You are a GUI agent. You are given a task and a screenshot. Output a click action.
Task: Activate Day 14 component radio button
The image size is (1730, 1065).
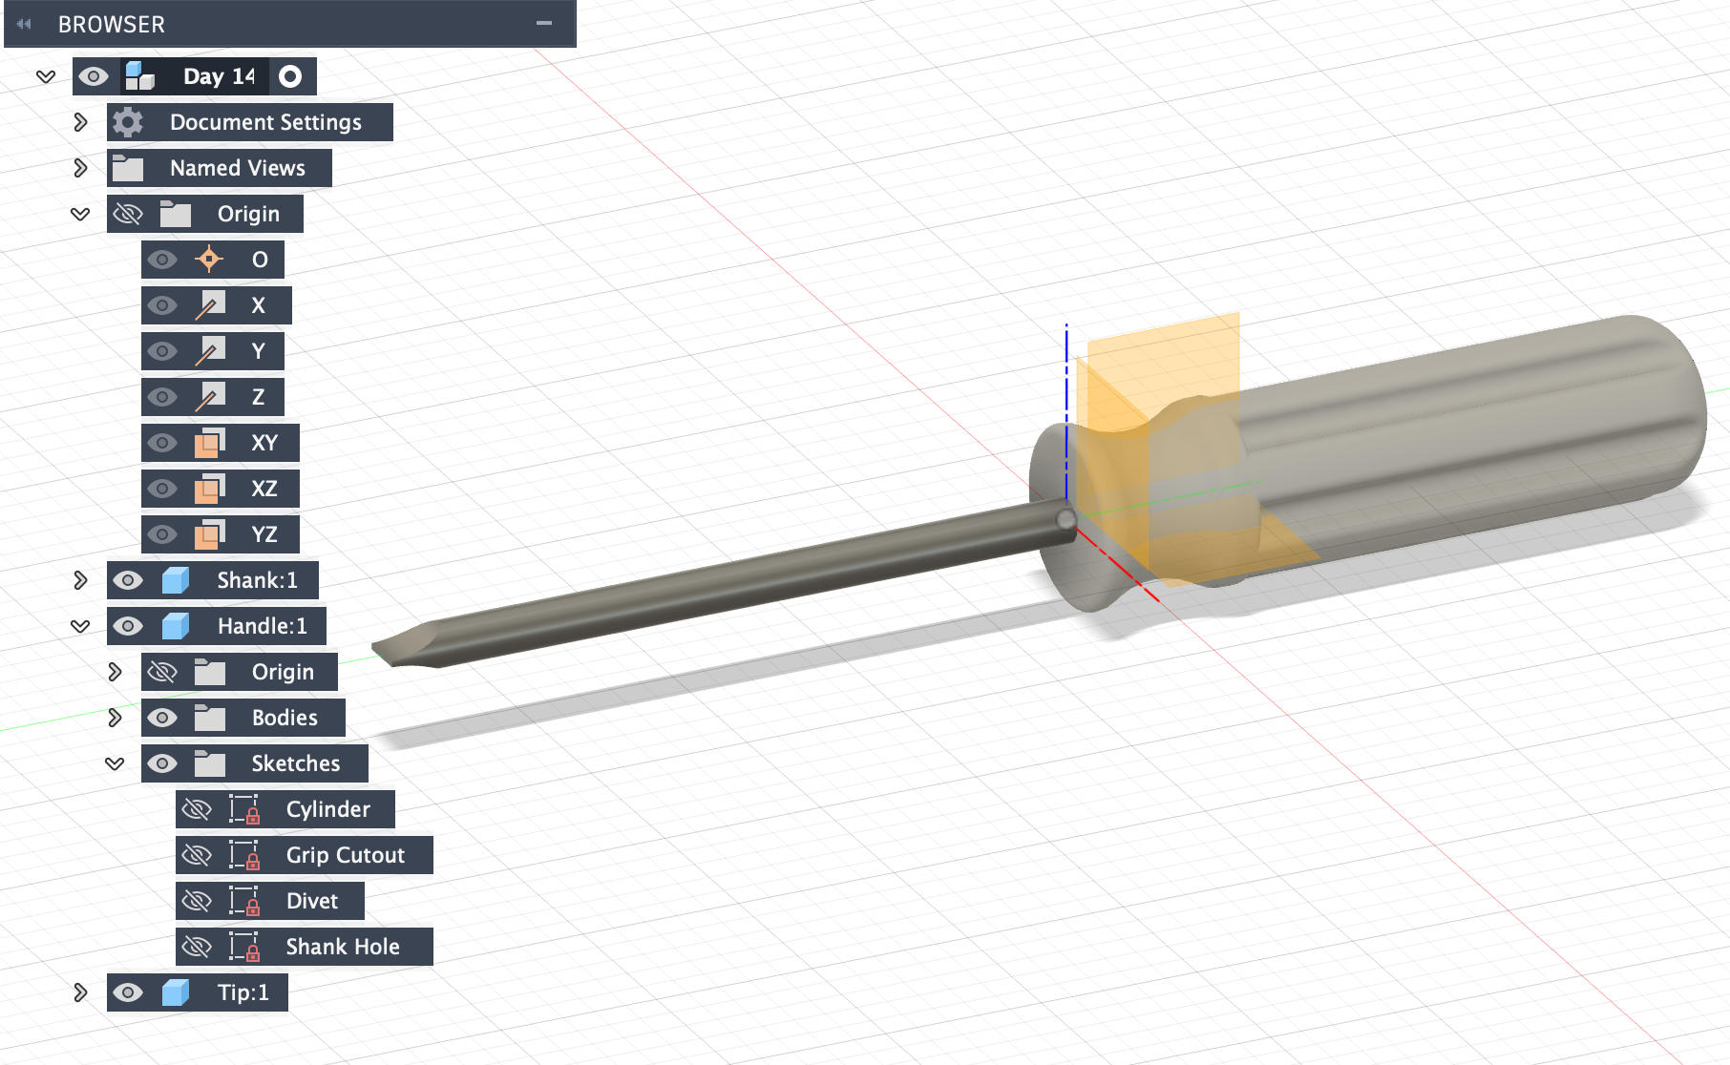click(x=290, y=76)
